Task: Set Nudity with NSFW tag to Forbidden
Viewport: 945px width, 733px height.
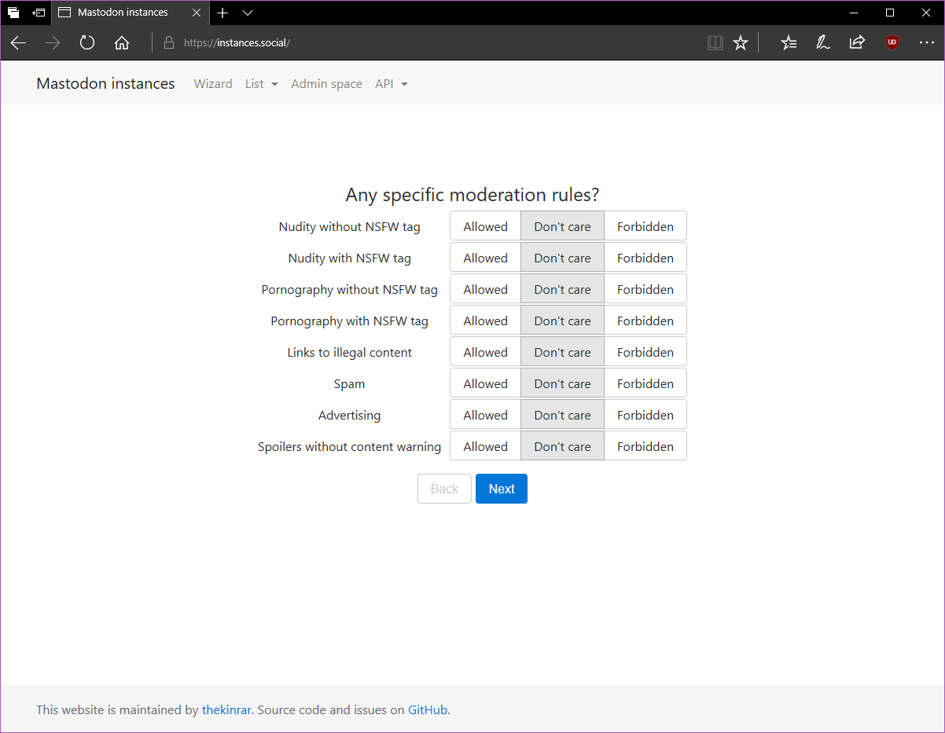Action: point(645,258)
